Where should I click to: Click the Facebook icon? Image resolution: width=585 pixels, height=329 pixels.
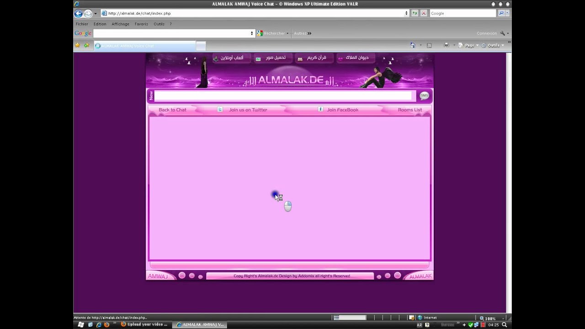320,109
